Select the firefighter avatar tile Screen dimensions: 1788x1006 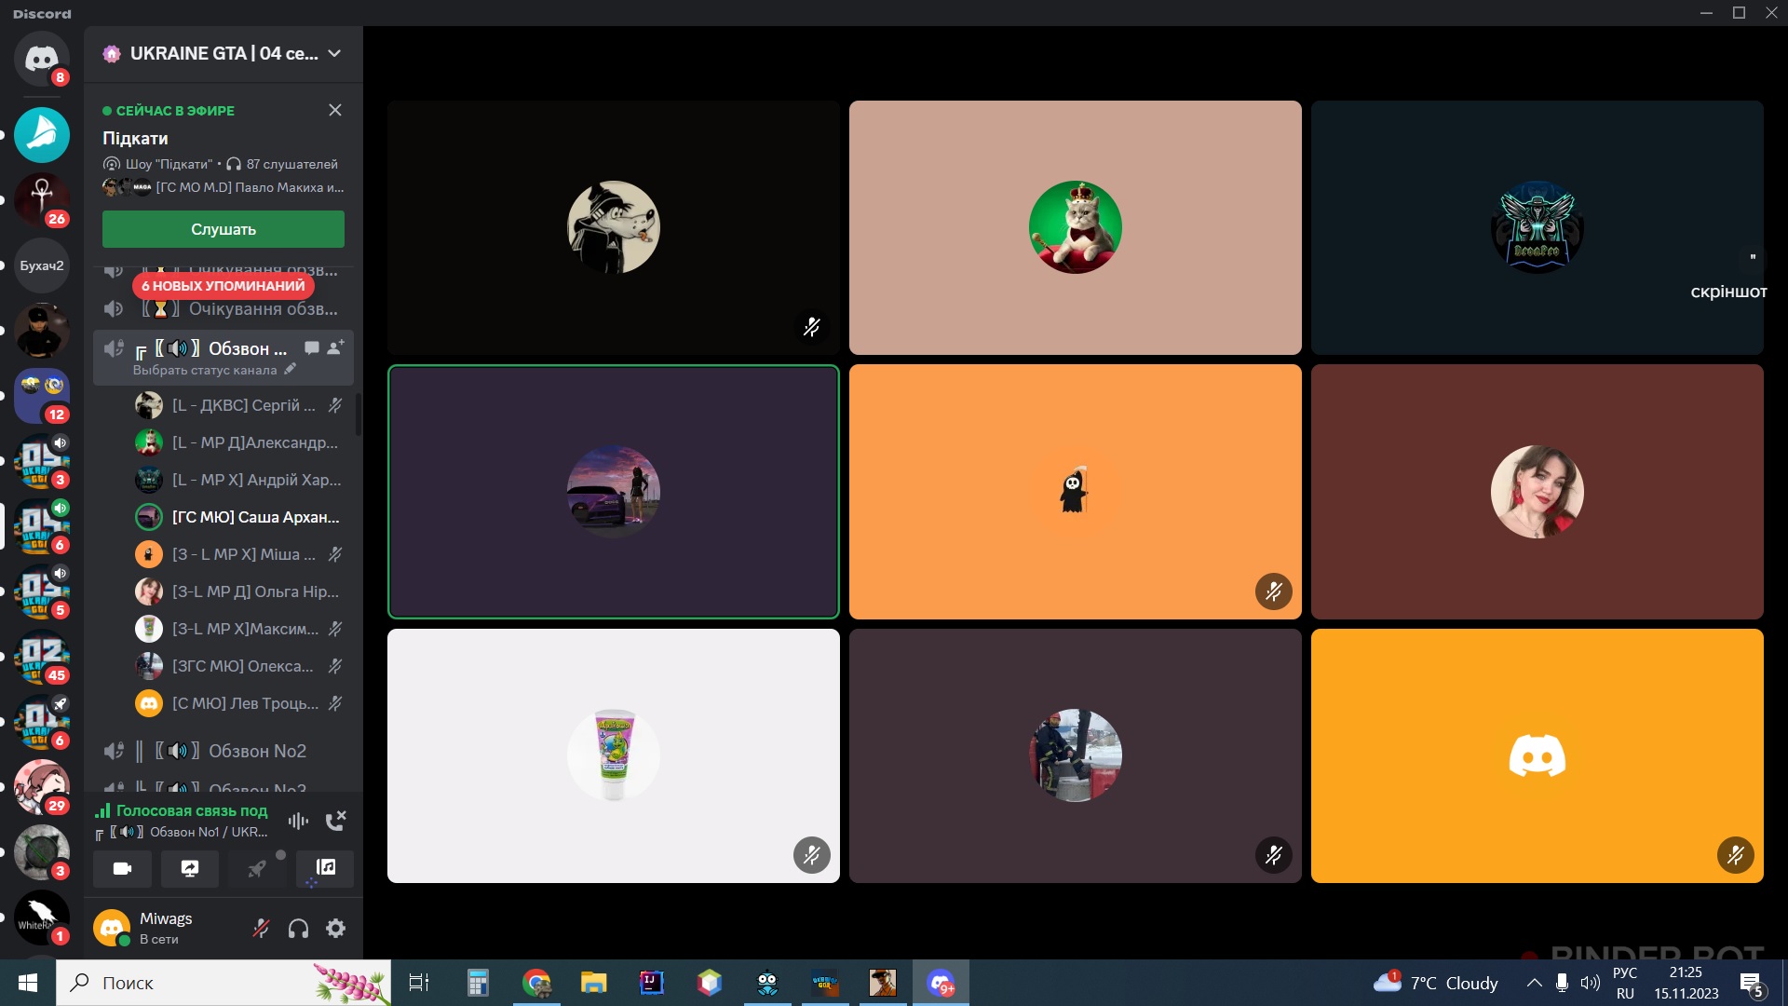pyautogui.click(x=1076, y=755)
